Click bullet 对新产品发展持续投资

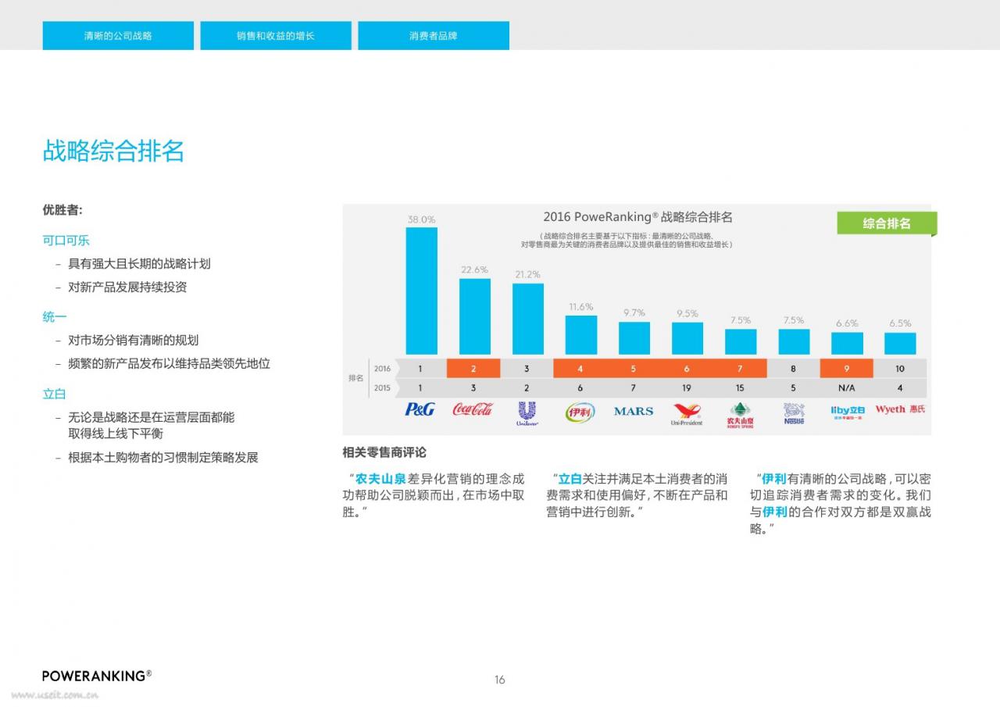pos(127,287)
